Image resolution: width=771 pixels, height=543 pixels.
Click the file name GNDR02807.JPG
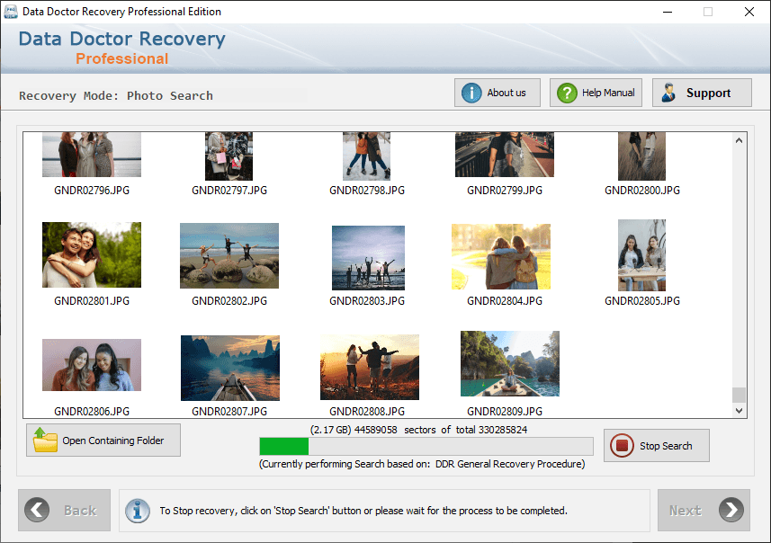coord(229,412)
